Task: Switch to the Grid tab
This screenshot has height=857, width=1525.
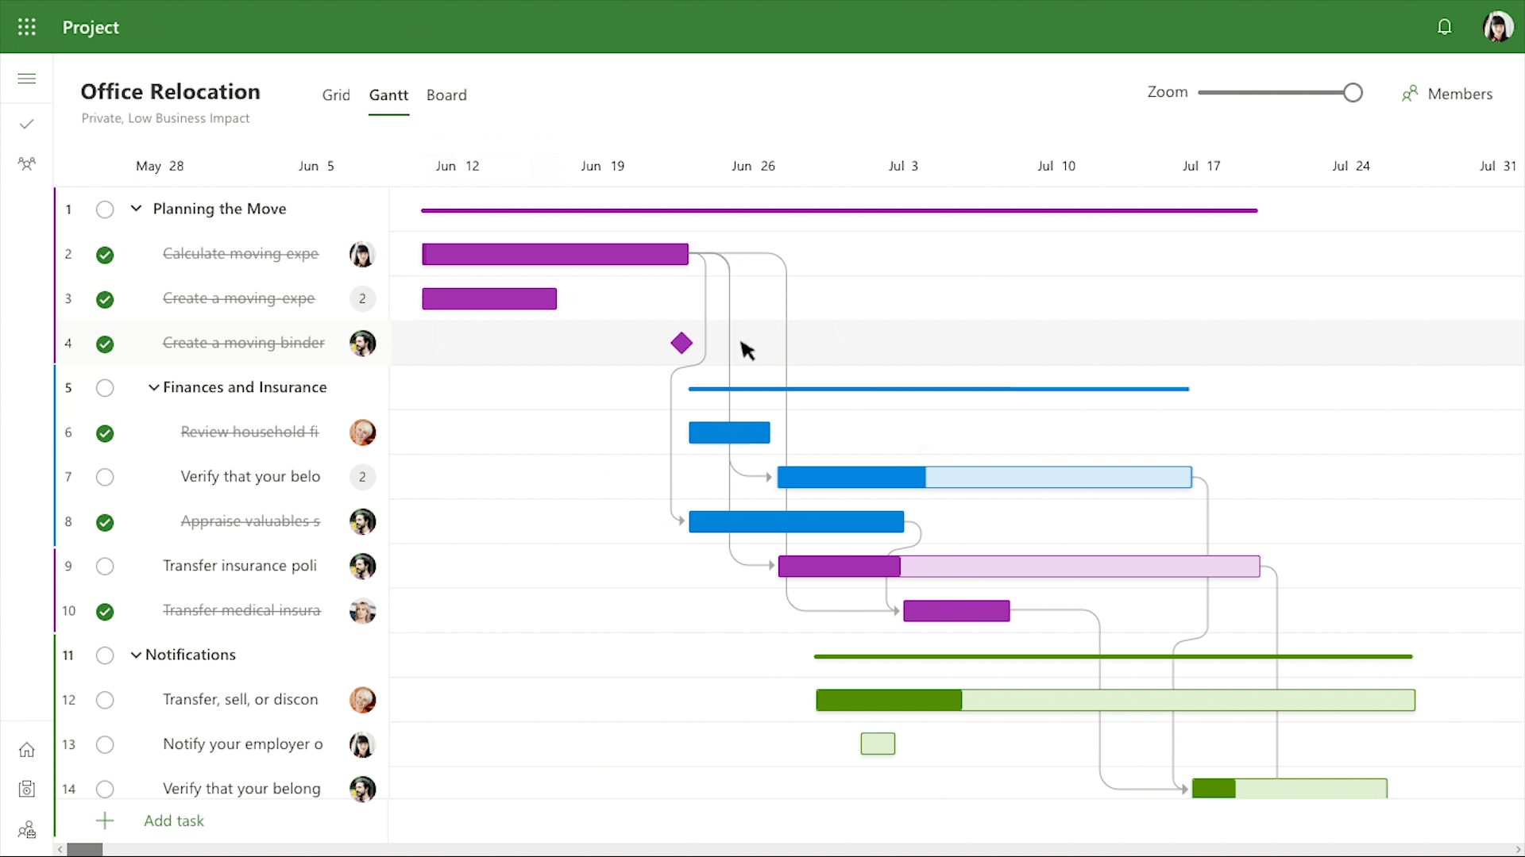Action: [336, 95]
